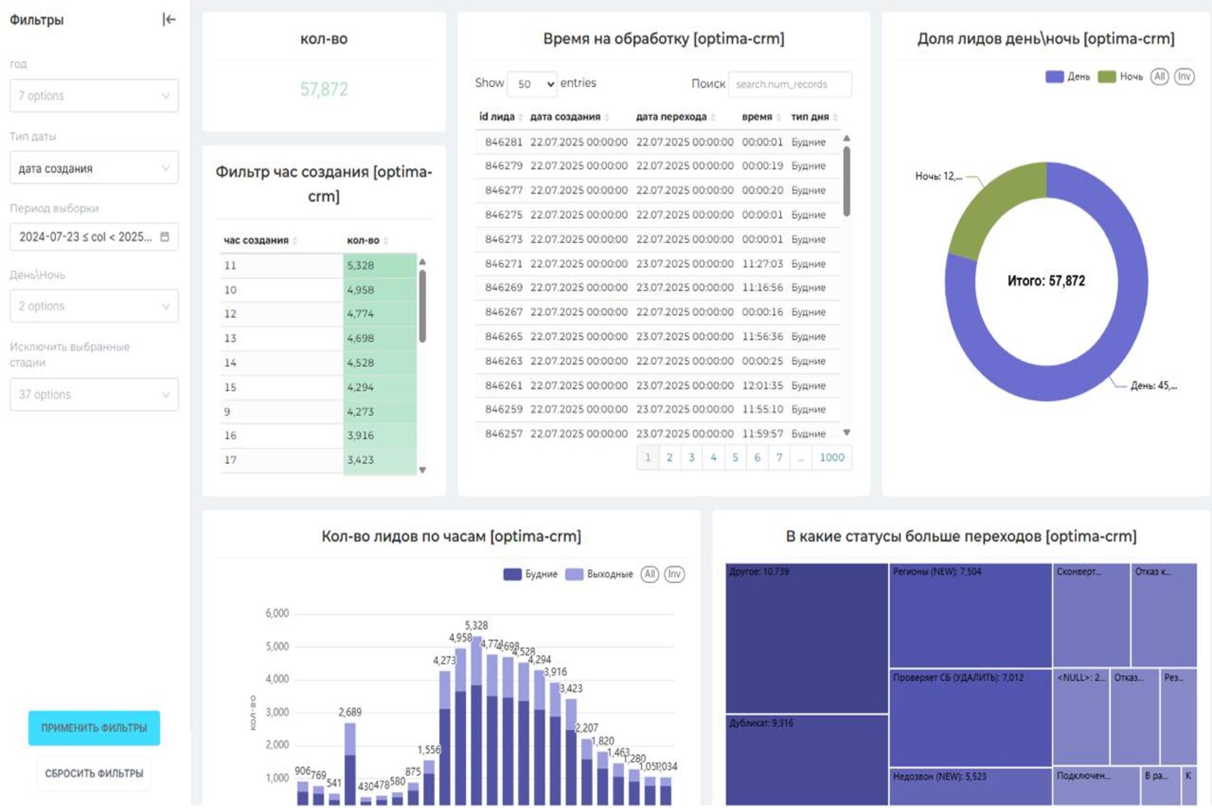Focus the Поиск search records field

[x=789, y=84]
